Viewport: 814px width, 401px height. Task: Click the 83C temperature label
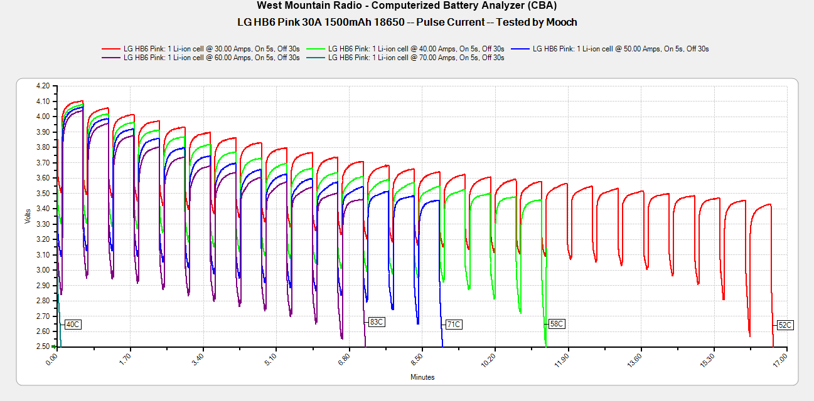(377, 322)
